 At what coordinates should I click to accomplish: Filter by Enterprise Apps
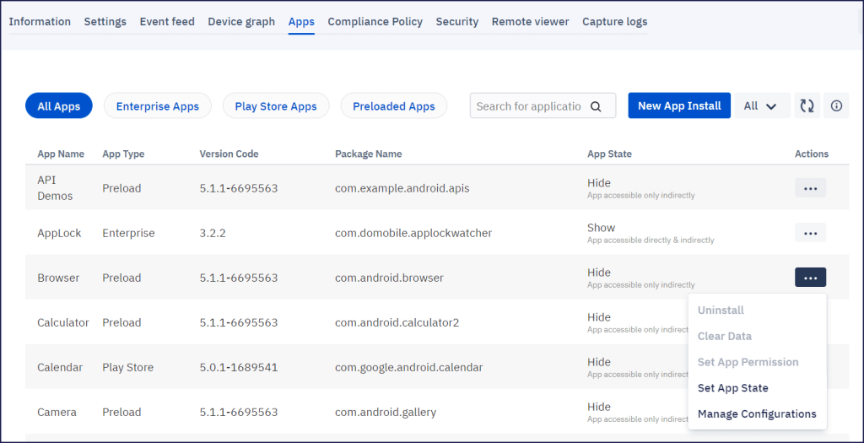click(x=158, y=105)
